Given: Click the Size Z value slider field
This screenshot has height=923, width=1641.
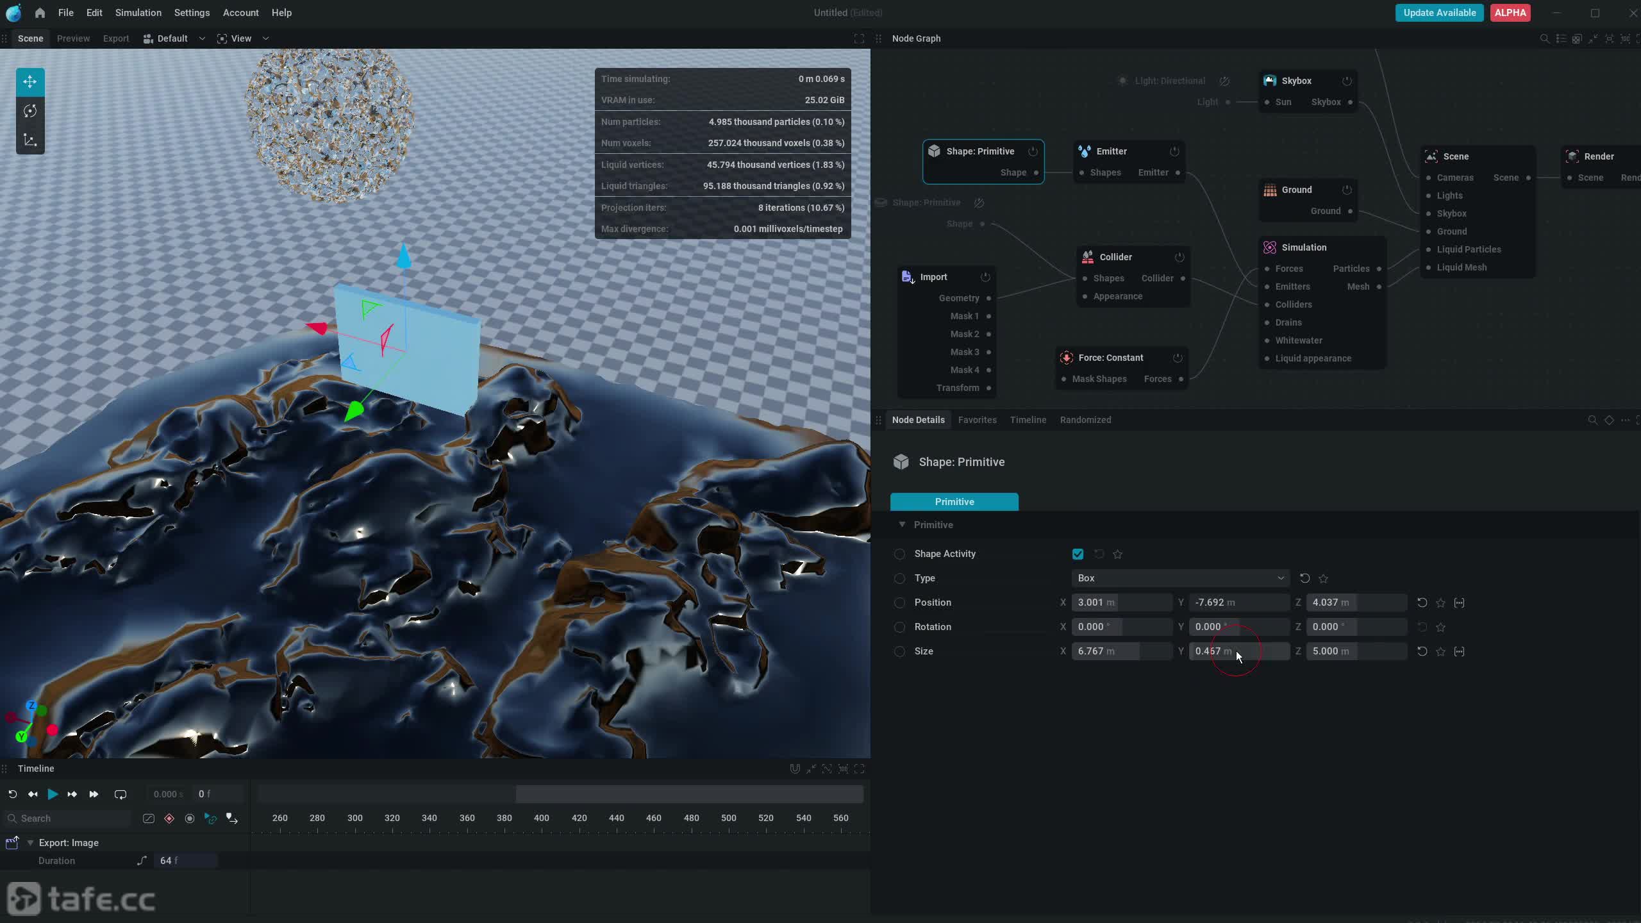Looking at the screenshot, I should pyautogui.click(x=1356, y=651).
